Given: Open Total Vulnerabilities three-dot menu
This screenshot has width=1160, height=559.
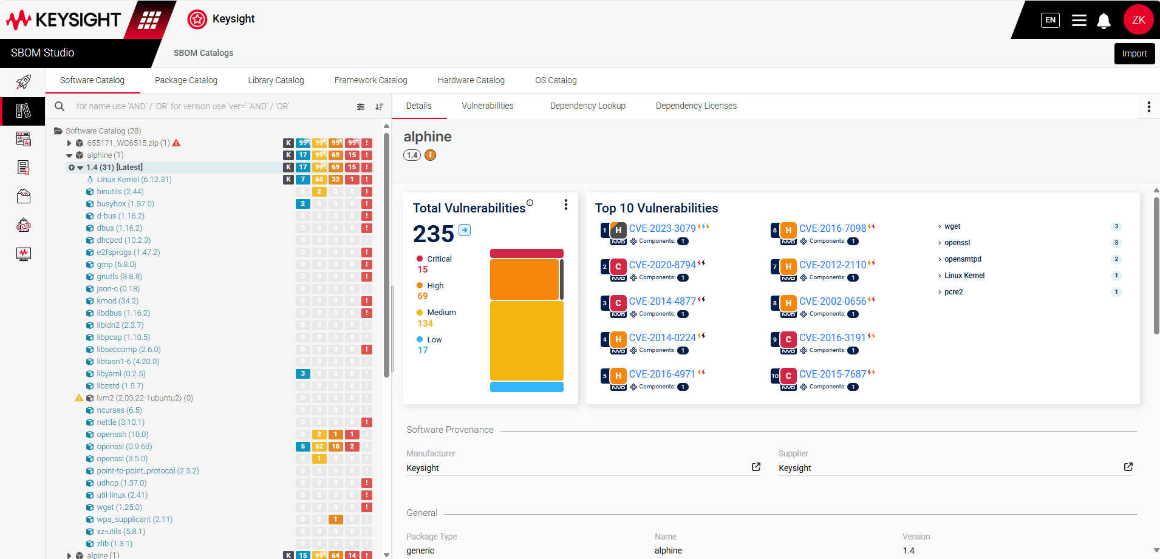Looking at the screenshot, I should pyautogui.click(x=565, y=205).
